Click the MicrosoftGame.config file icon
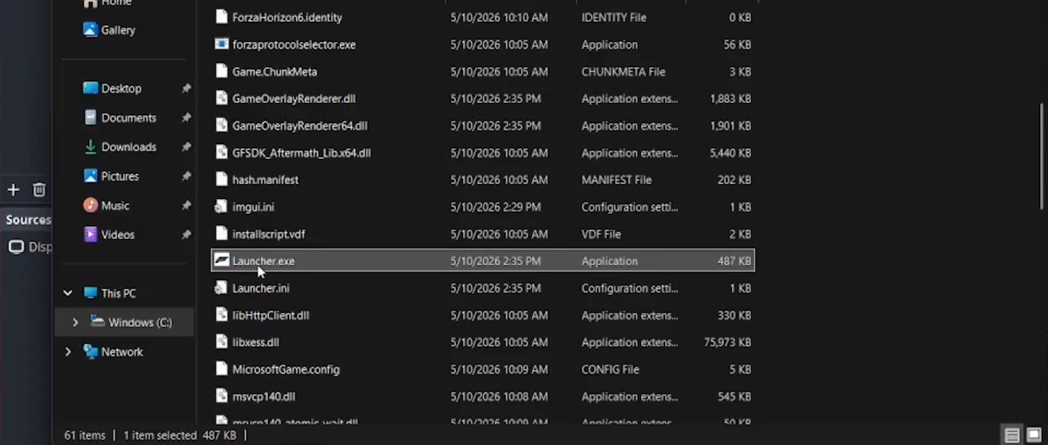 pos(222,369)
